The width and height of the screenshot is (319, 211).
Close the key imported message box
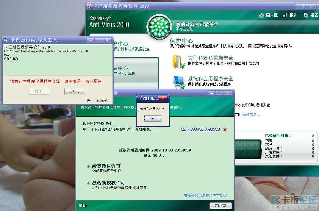coord(162,99)
